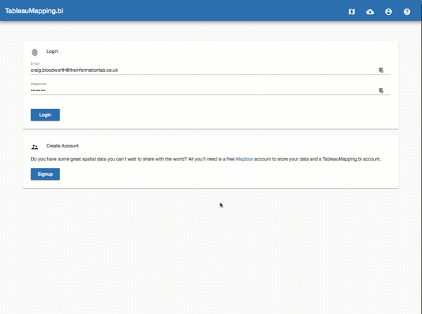Click the fingerprint icon beside Login heading
Viewport: 422px width, 314px height.
[x=34, y=52]
